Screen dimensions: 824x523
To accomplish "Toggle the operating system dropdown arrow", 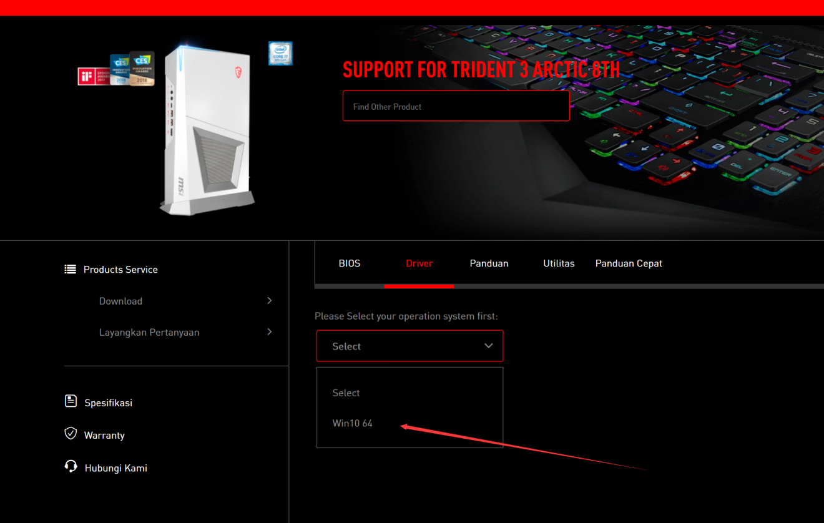I will coord(489,346).
